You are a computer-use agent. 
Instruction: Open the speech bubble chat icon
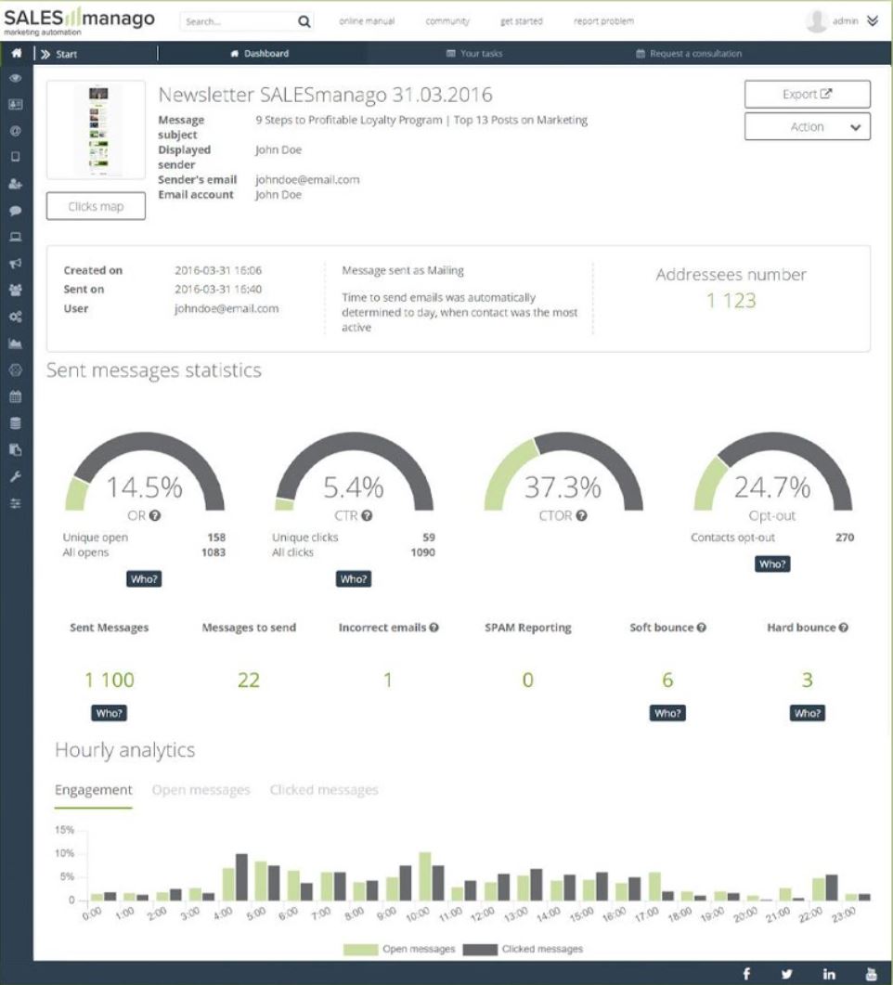pyautogui.click(x=16, y=211)
